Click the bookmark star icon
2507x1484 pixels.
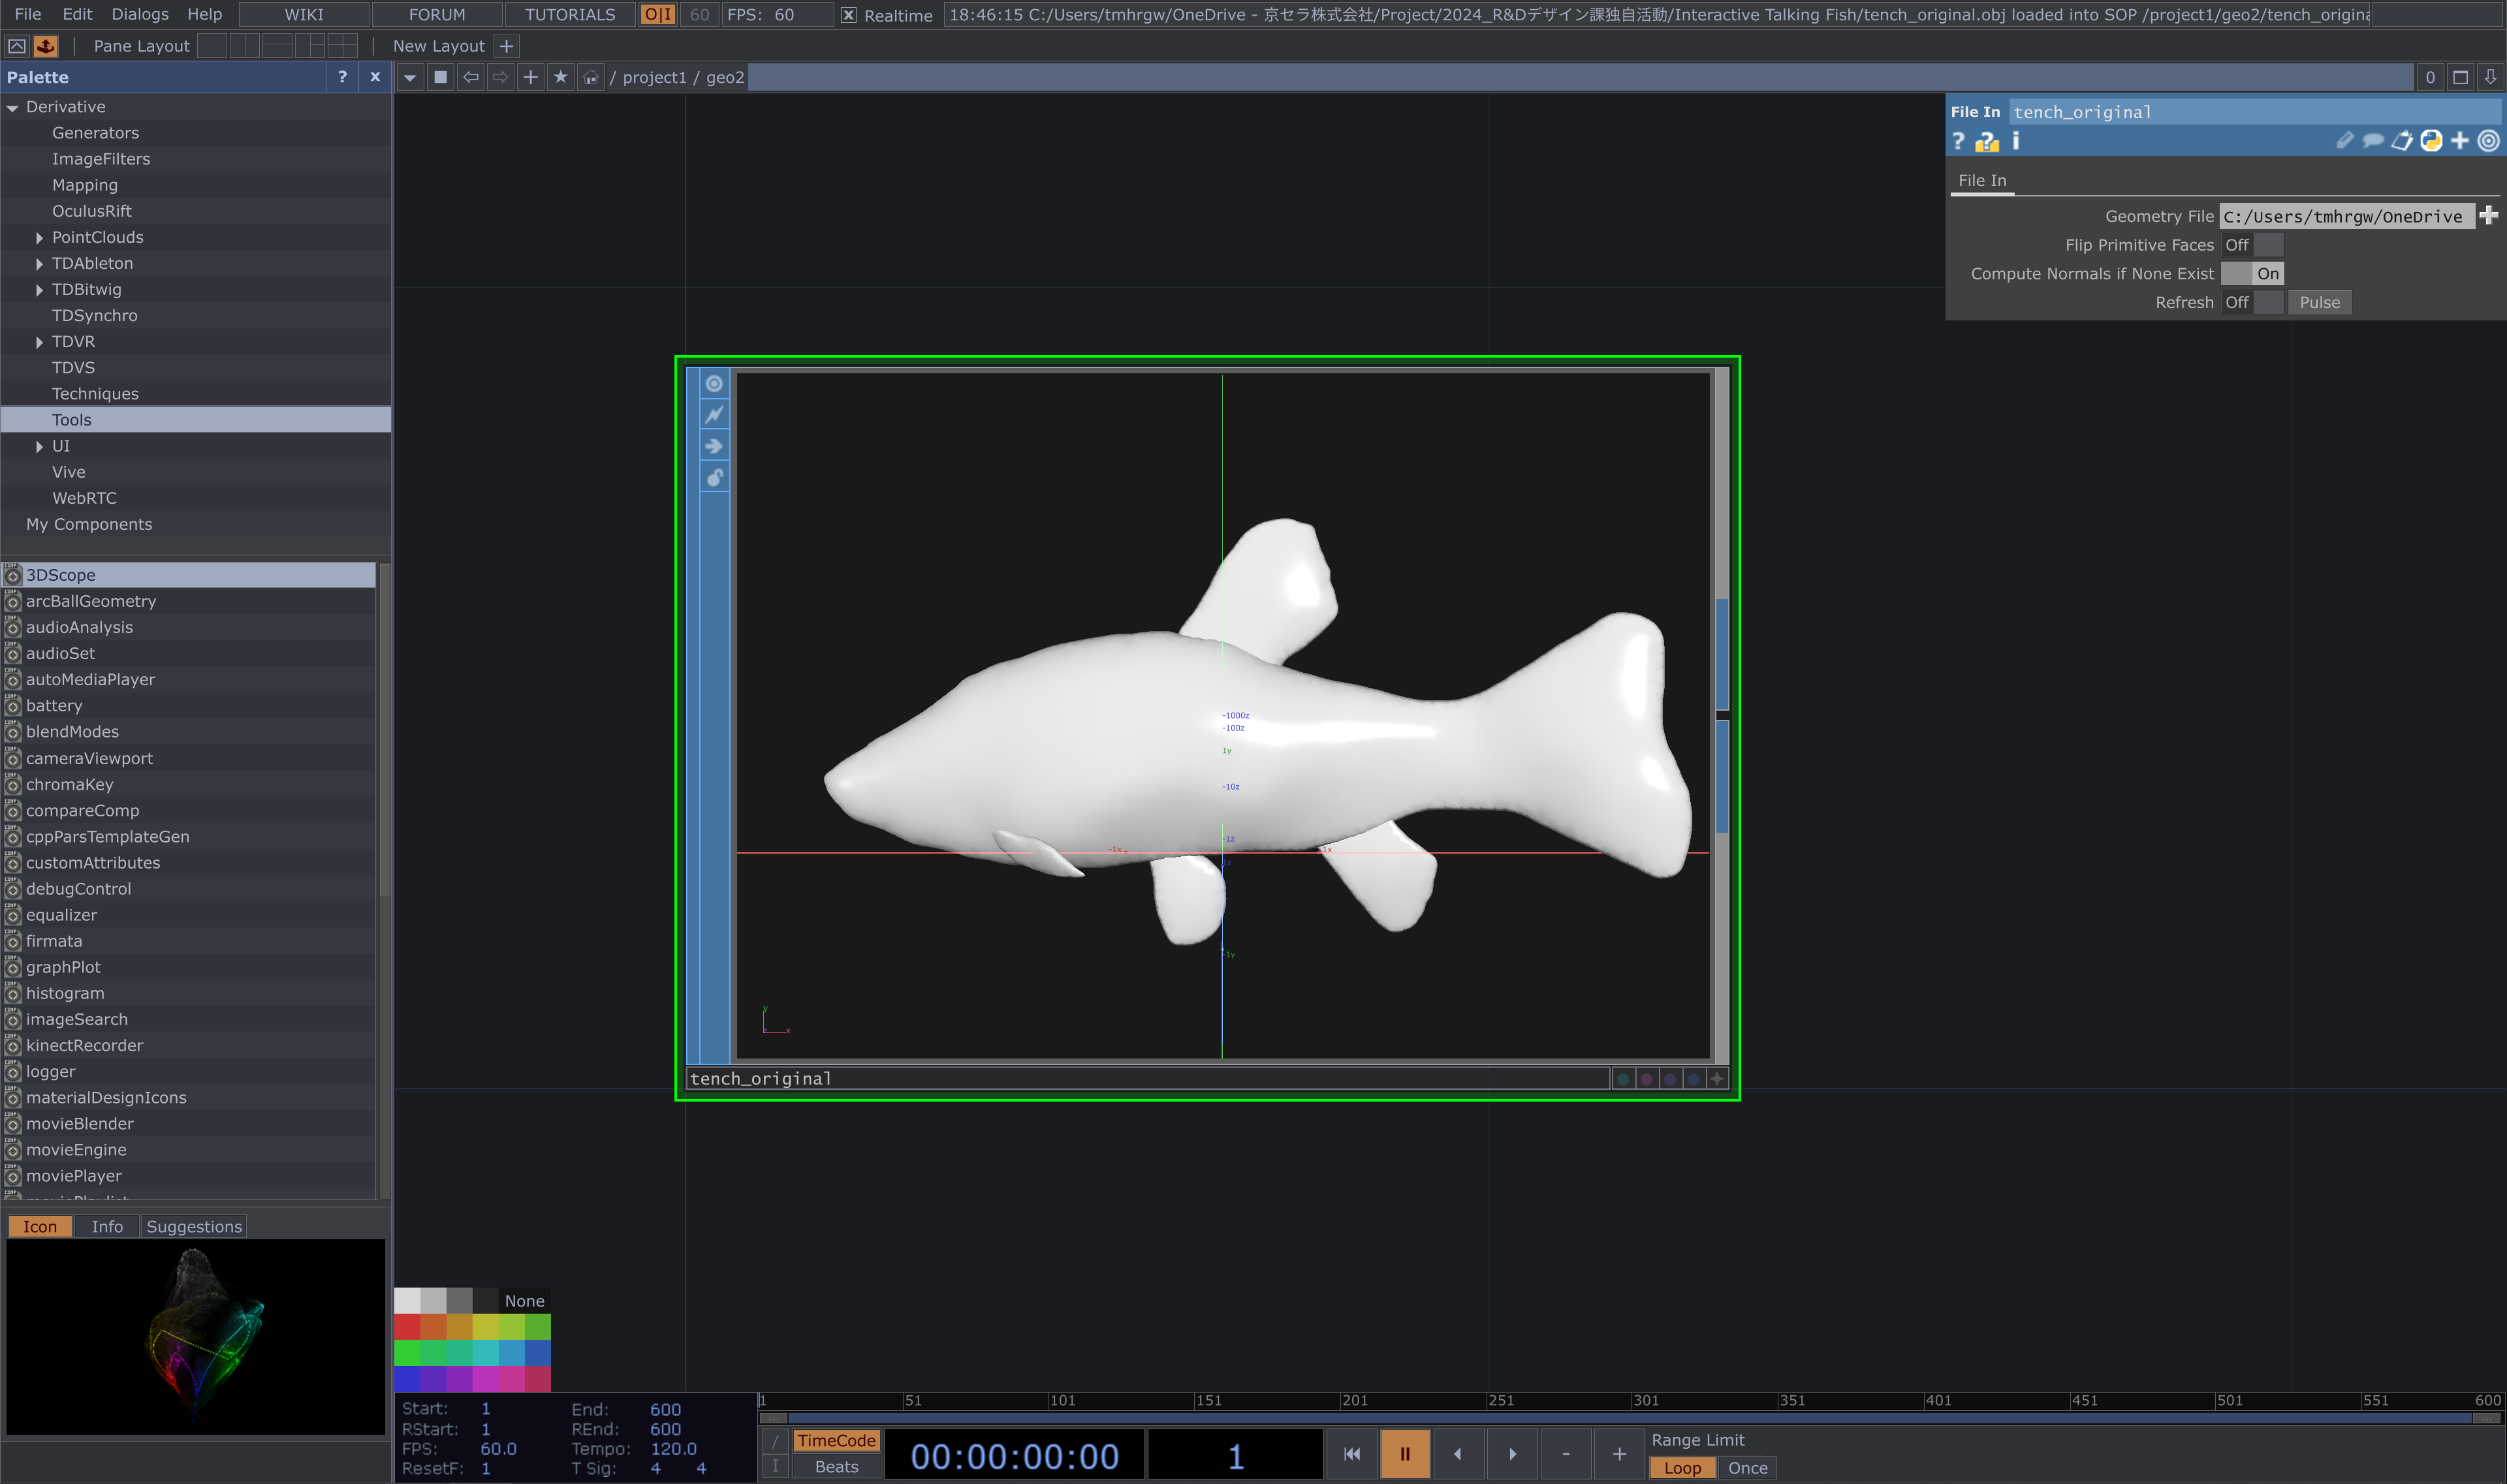tap(560, 77)
